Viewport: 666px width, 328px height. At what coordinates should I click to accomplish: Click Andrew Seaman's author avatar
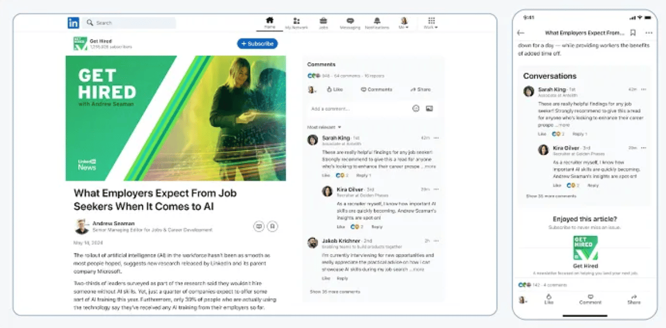coord(82,226)
